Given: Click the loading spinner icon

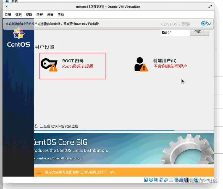Looking at the screenshot, I should [36, 126].
